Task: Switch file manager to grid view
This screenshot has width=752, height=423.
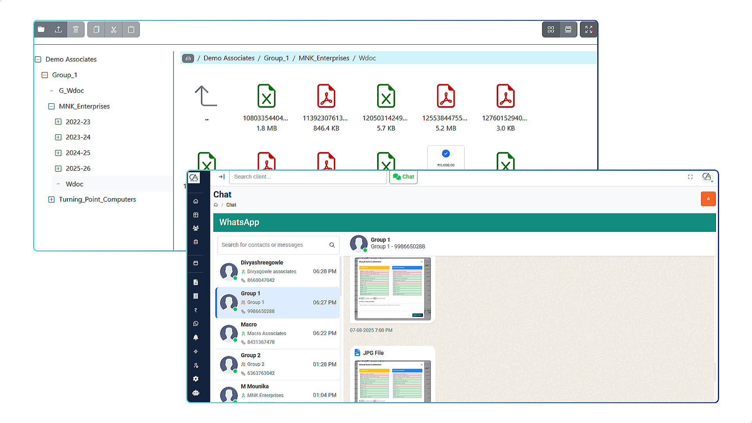Action: pyautogui.click(x=551, y=29)
